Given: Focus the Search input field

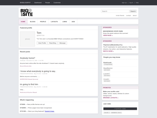Looking at the screenshot, I should point(115,11).
